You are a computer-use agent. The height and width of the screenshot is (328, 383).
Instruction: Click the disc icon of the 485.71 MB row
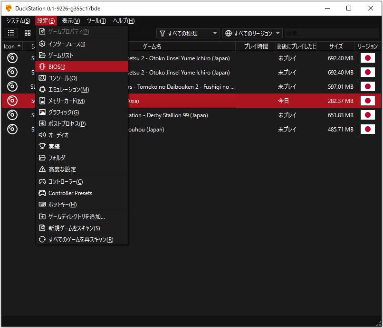12,129
